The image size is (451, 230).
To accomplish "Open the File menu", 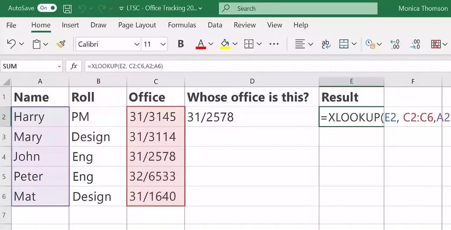I will point(11,25).
